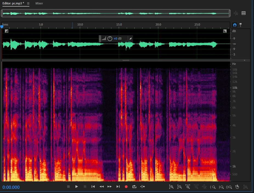Click Move Playhead to Previous icon
This screenshot has height=193, width=254.
tap(93, 187)
